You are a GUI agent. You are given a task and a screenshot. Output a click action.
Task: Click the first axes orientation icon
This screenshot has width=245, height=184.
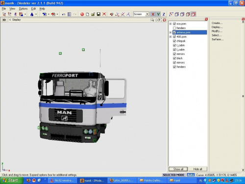click(117, 14)
